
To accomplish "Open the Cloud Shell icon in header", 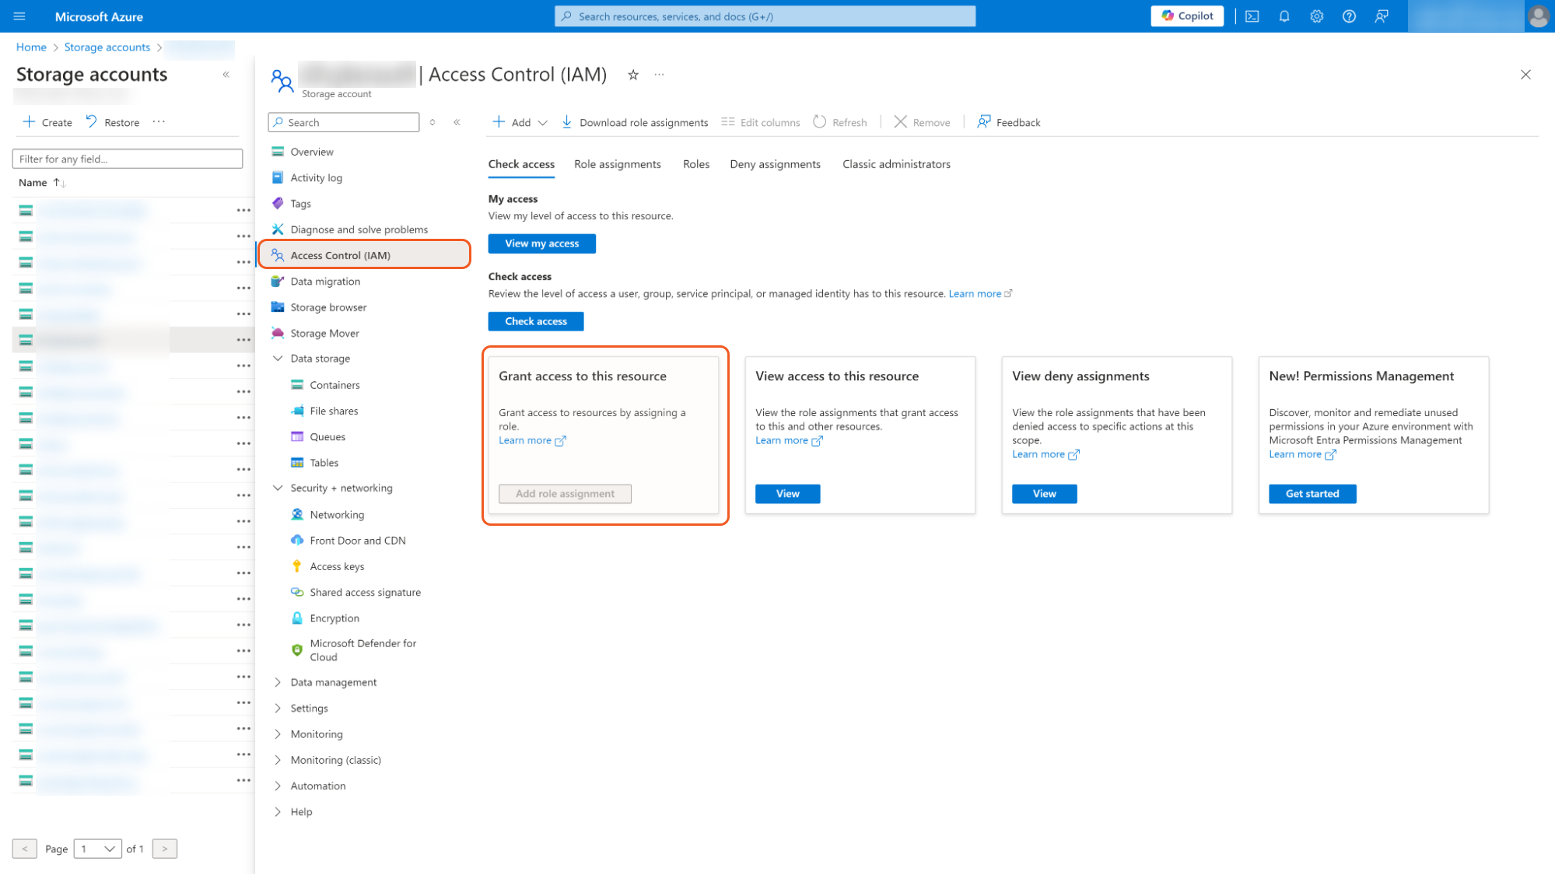I will (x=1252, y=16).
